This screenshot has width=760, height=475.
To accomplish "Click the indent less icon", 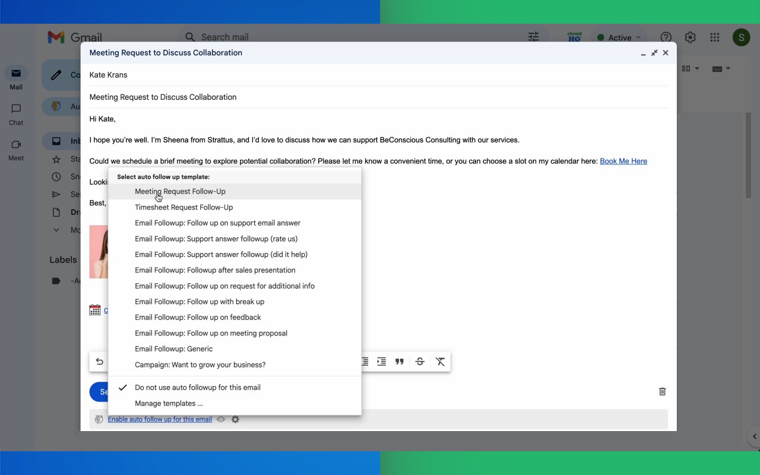I will click(x=365, y=362).
